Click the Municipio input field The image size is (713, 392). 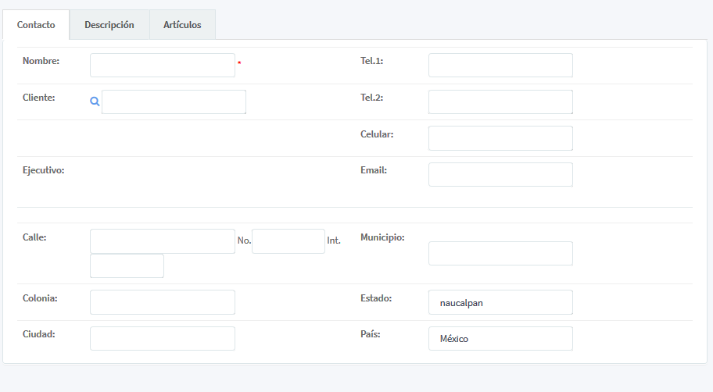pos(500,254)
